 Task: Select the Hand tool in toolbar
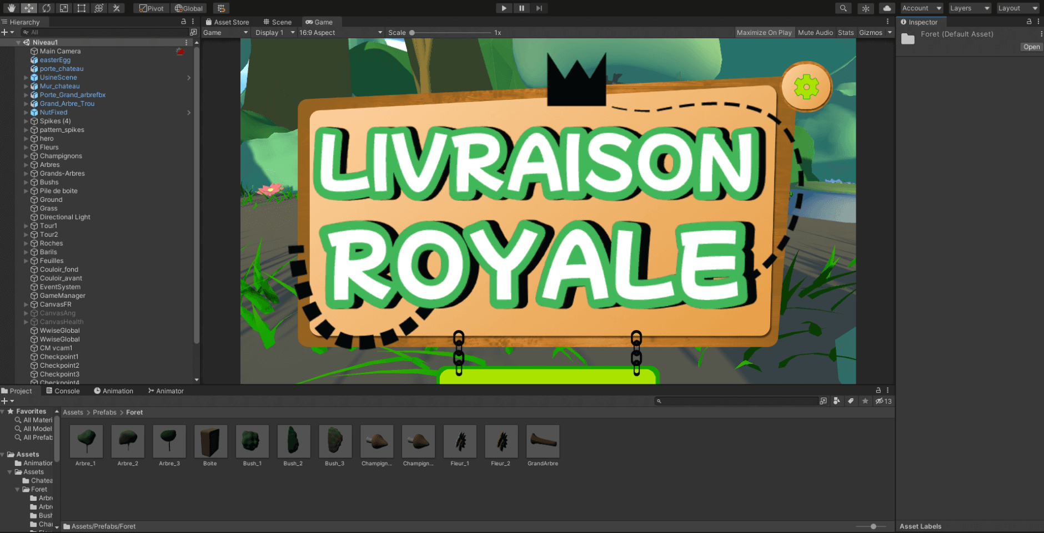[11, 8]
